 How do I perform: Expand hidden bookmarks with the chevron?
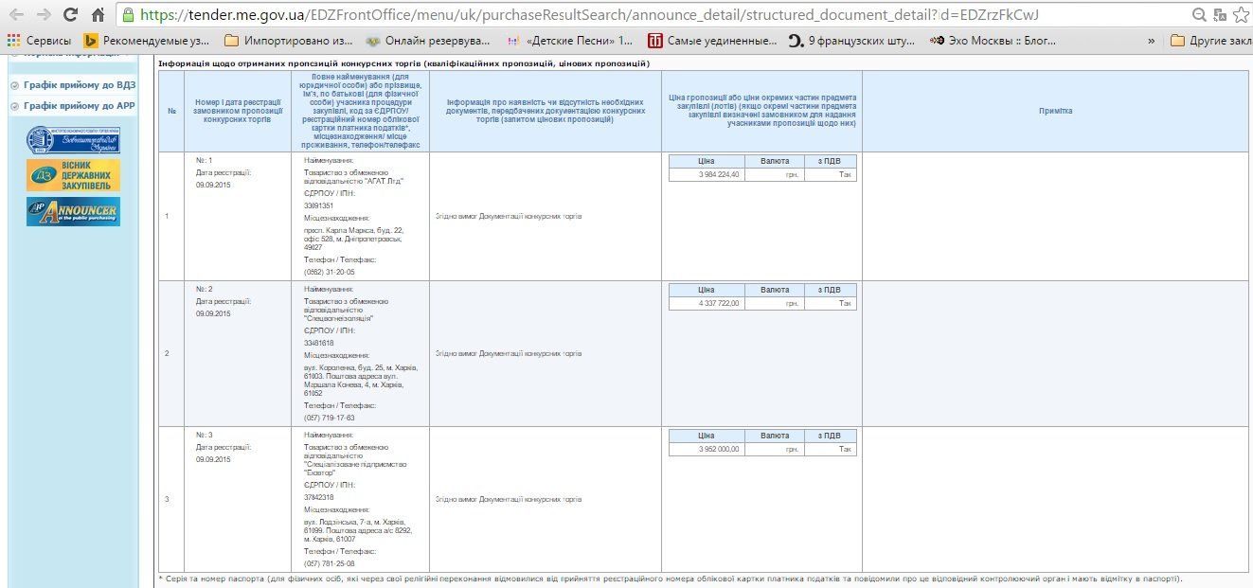[1151, 41]
